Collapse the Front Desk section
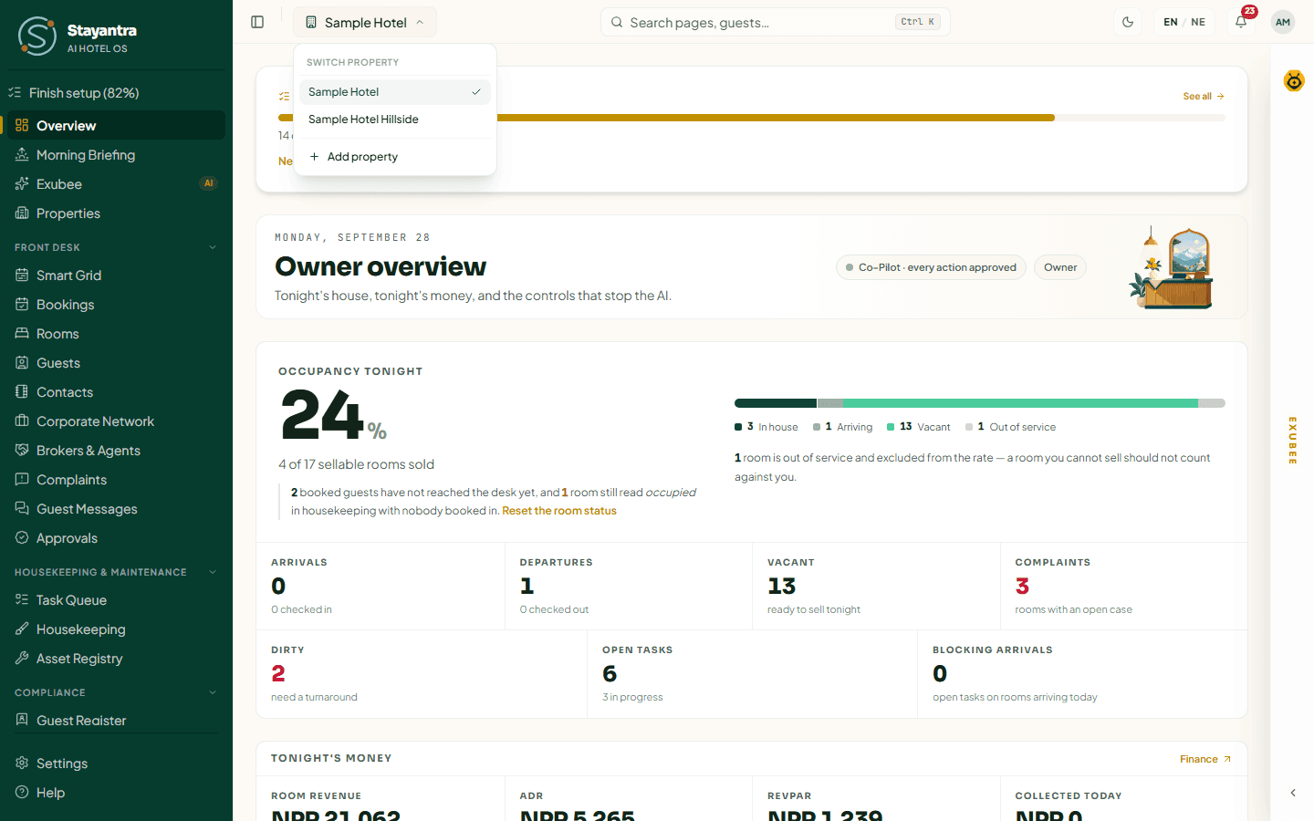 point(116,247)
